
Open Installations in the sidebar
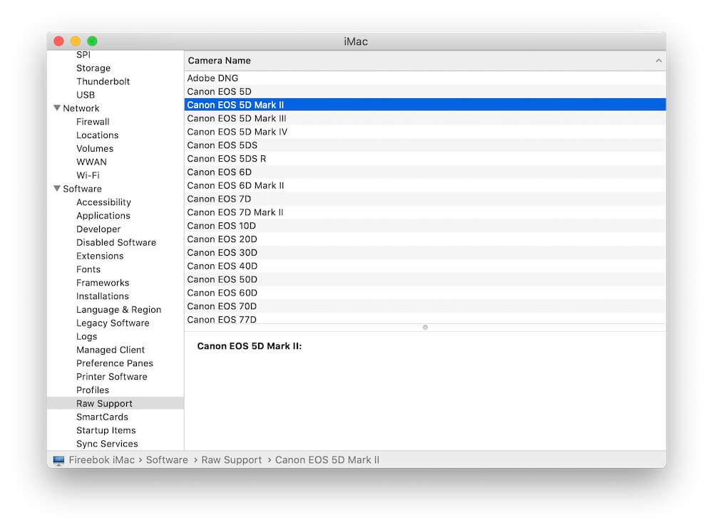coord(102,296)
